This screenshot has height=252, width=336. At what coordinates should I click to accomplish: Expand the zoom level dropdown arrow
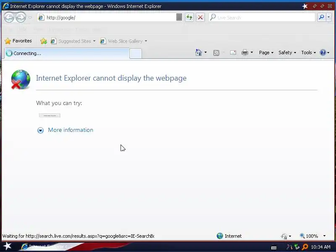point(324,236)
